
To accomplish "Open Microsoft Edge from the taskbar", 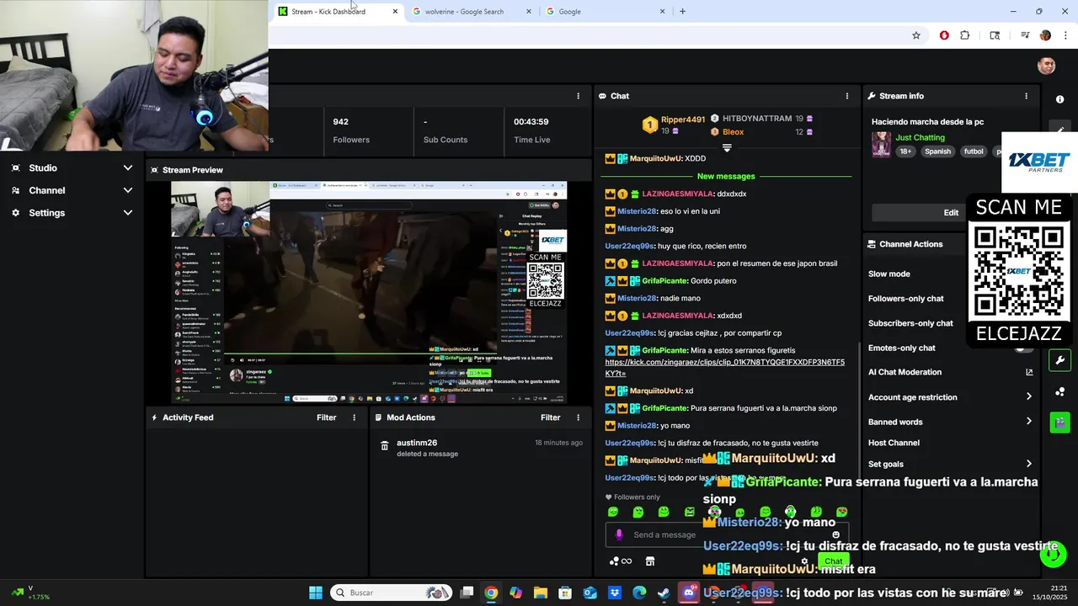I will pyautogui.click(x=639, y=593).
